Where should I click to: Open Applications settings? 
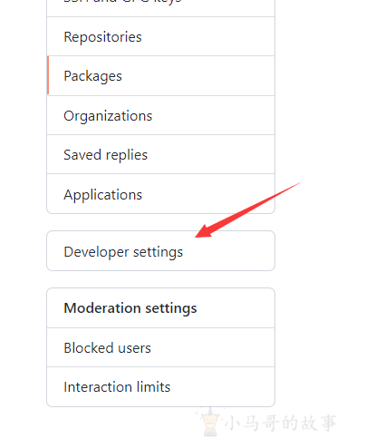tap(160, 194)
